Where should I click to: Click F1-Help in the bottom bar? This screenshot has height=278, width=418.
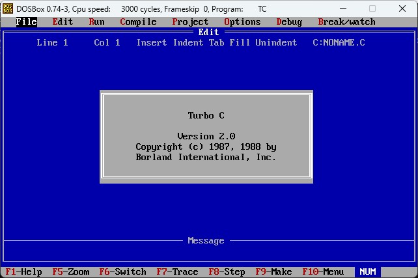click(23, 272)
